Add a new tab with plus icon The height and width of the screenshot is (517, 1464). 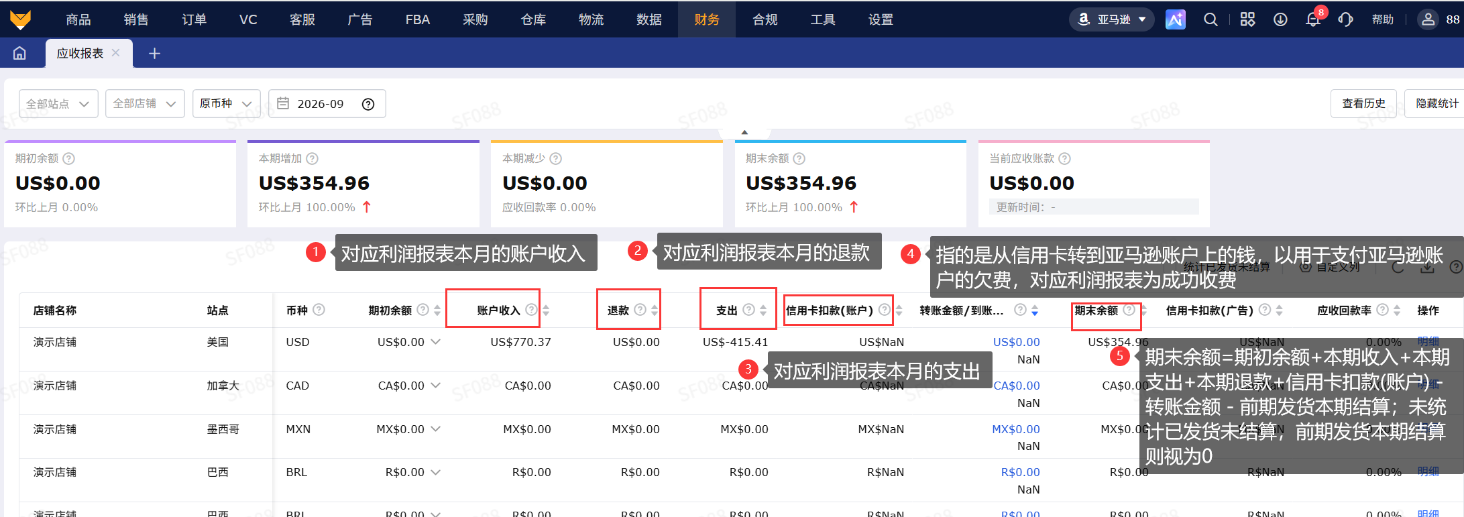(154, 53)
